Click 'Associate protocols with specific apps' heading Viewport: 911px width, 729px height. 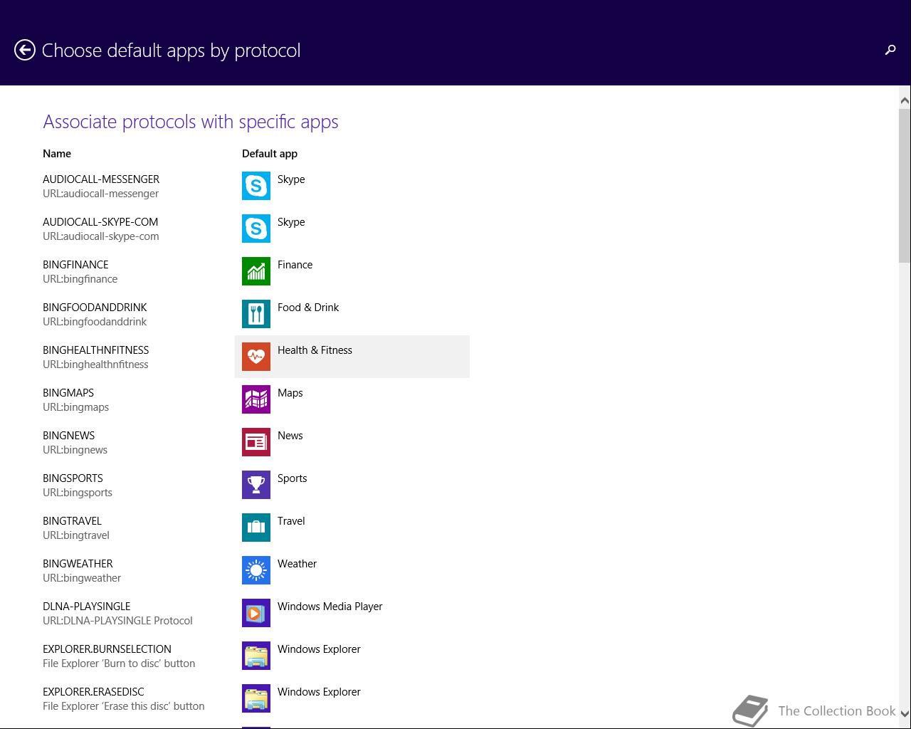(x=191, y=122)
